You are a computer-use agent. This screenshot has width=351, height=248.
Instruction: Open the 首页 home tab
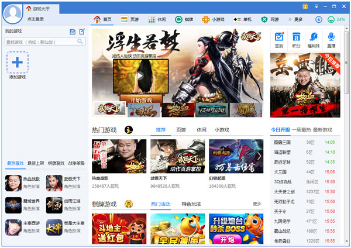(x=102, y=19)
